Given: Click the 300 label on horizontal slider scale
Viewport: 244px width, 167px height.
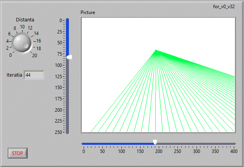Looking at the screenshot, I should [196, 151].
